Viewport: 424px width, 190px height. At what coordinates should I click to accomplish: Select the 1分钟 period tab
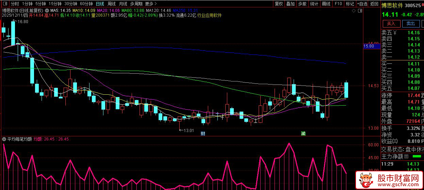[27, 4]
